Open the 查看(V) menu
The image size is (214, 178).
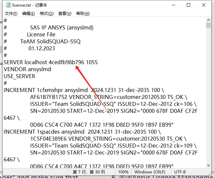(65, 14)
